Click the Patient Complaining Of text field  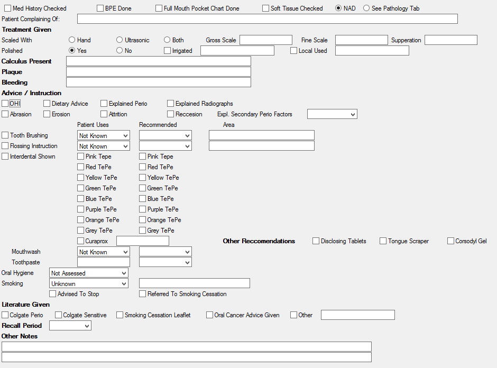click(267, 19)
